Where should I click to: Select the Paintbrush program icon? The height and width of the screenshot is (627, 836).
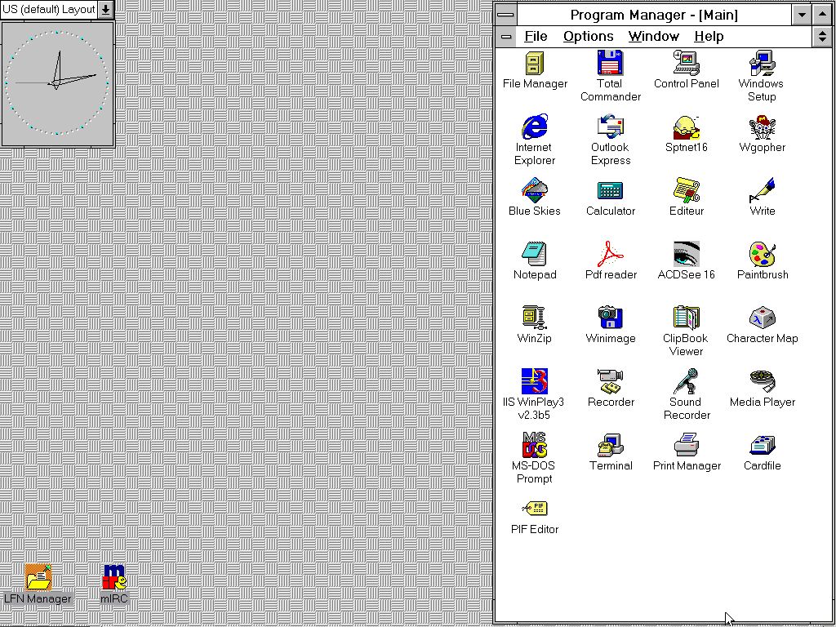click(762, 255)
